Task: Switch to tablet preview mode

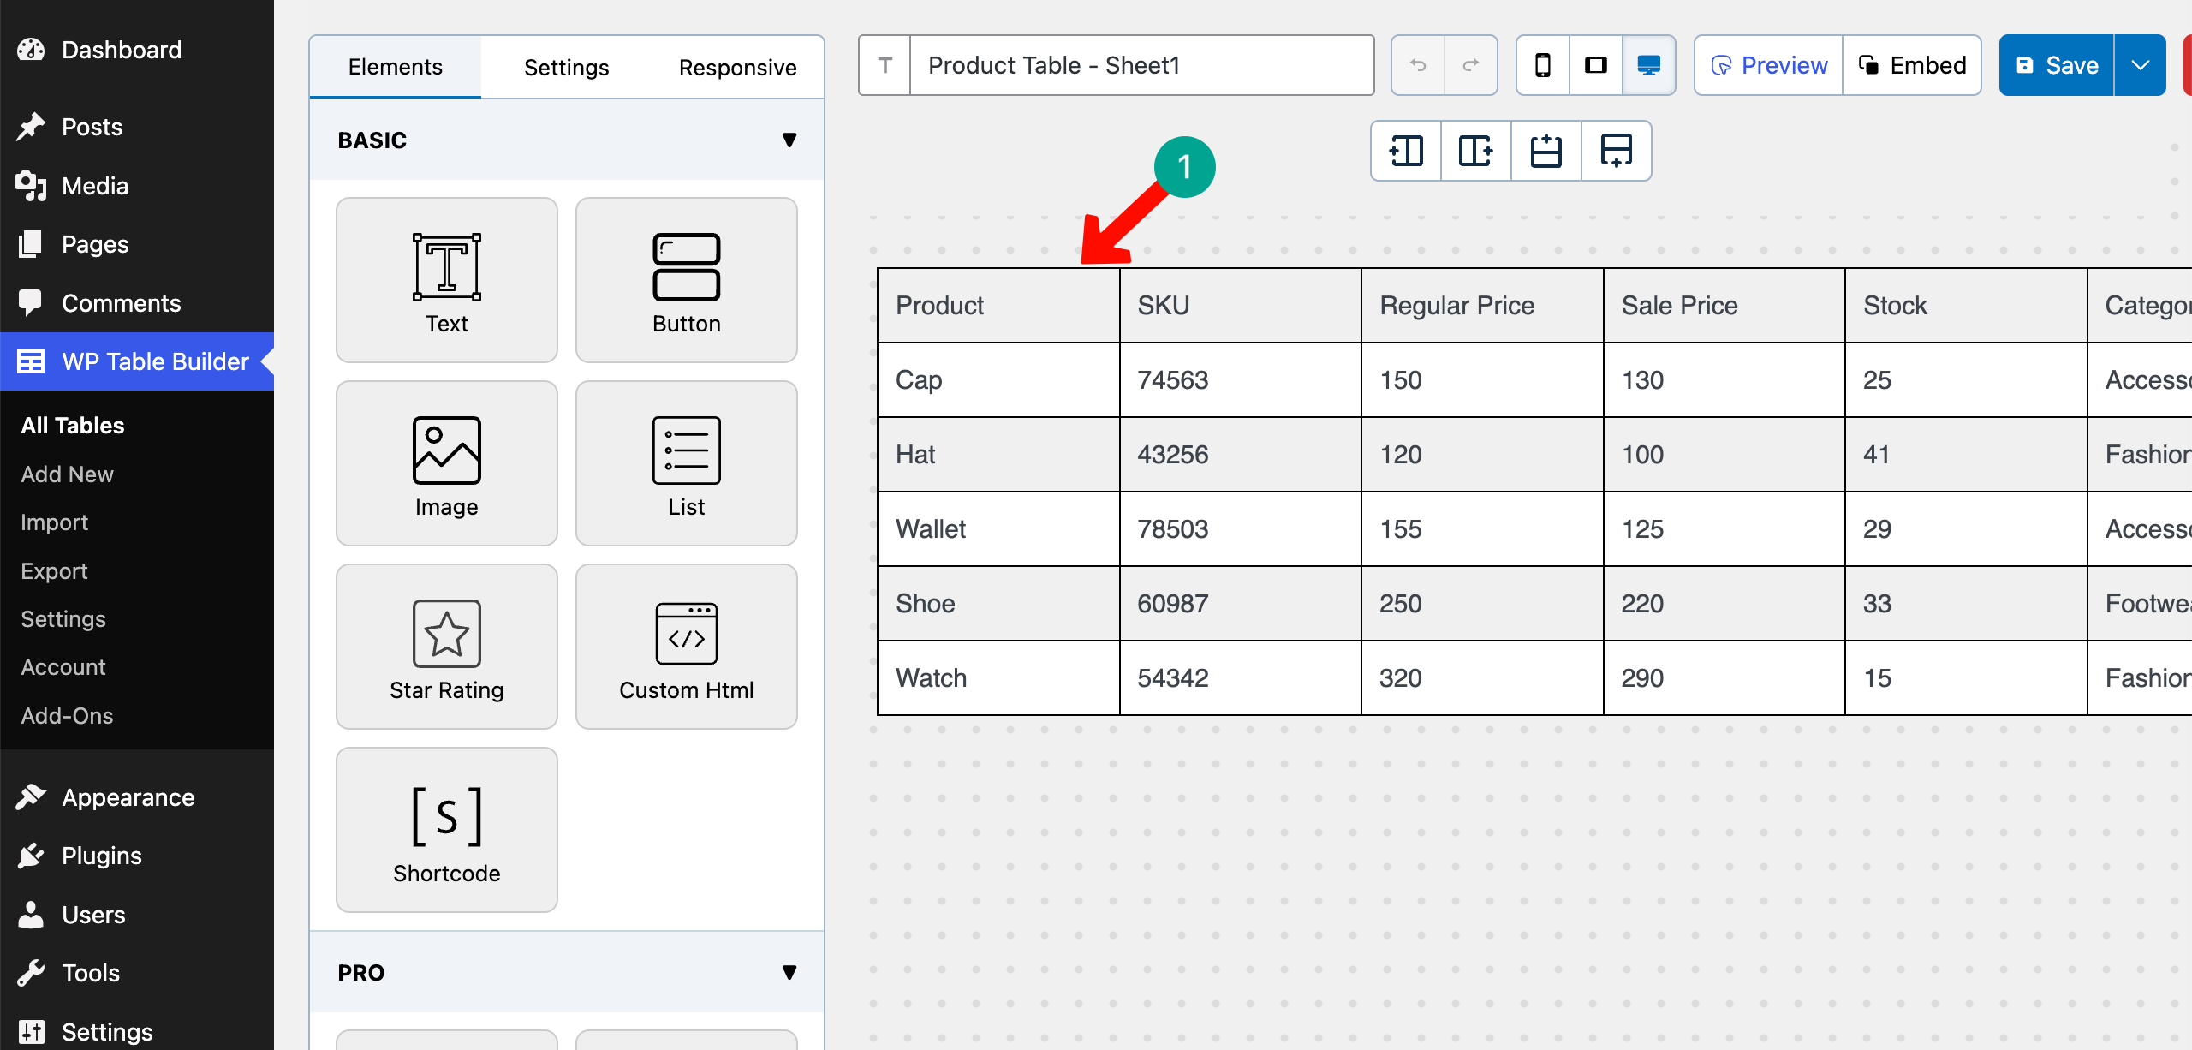Action: (x=1596, y=64)
